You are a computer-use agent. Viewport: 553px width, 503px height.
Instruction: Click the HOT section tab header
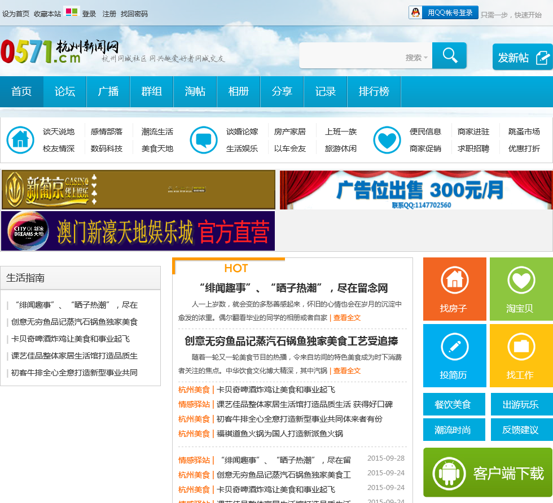[x=236, y=268]
